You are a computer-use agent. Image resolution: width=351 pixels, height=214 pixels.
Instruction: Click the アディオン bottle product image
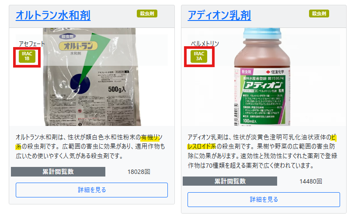point(262,77)
